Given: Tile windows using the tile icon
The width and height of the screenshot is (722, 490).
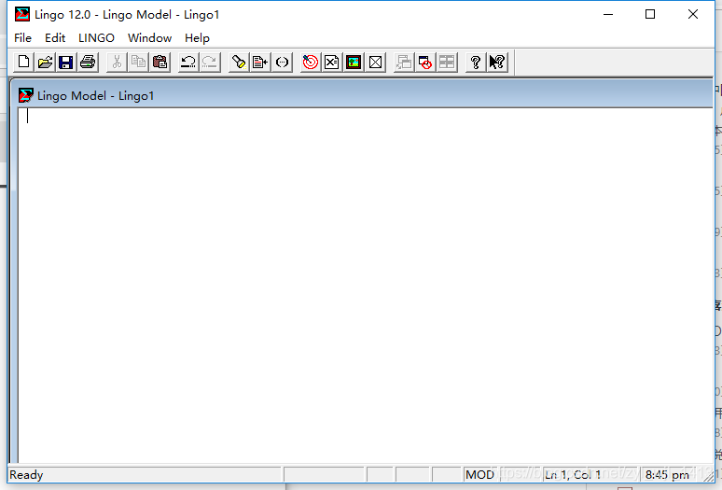Looking at the screenshot, I should [x=447, y=62].
